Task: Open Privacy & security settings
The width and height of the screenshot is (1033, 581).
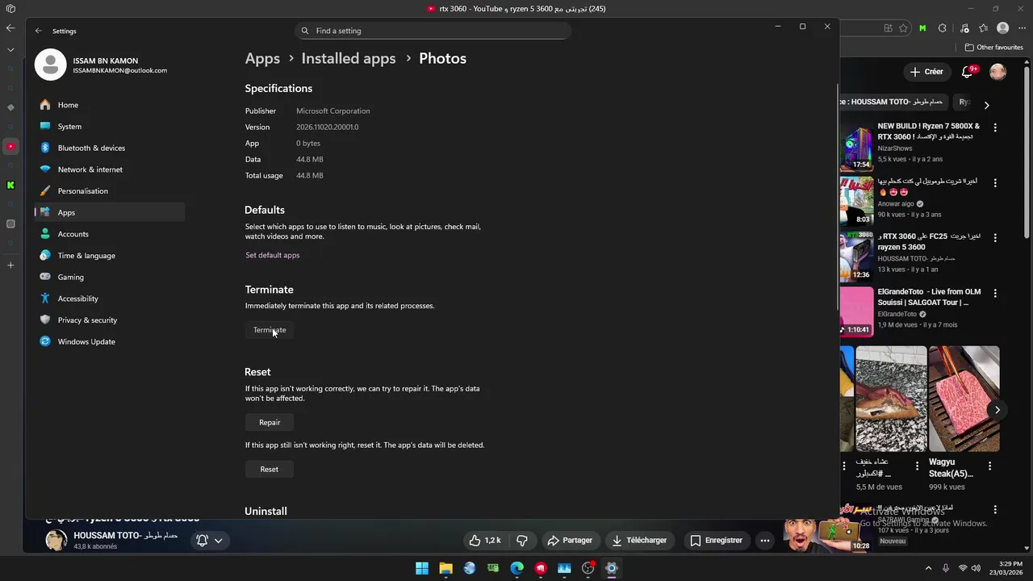Action: pyautogui.click(x=110, y=320)
